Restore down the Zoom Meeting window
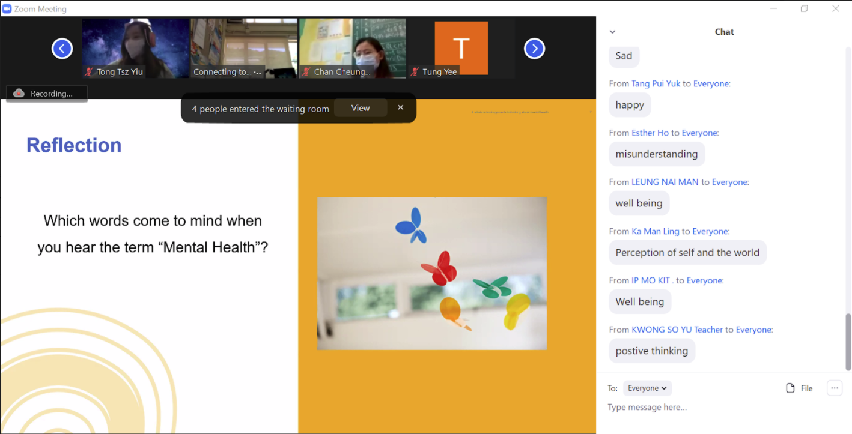The width and height of the screenshot is (852, 434). point(805,8)
